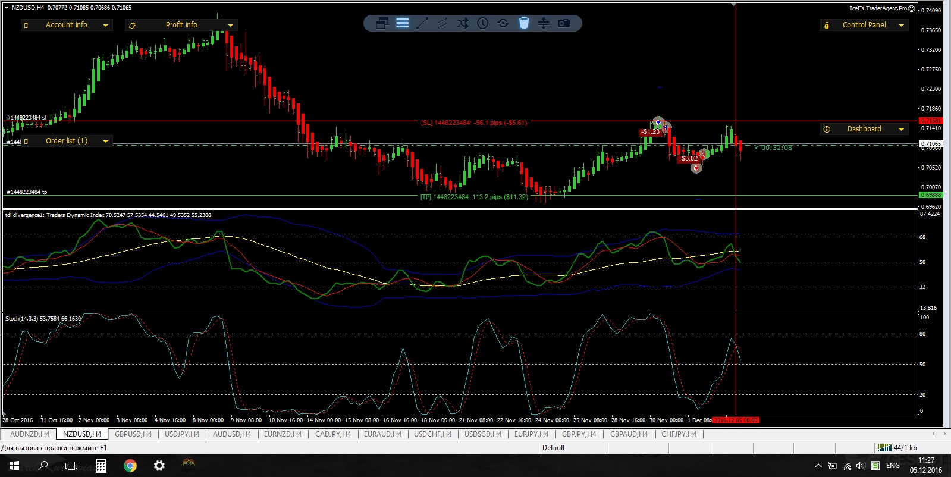
Task: Click the take profit line label text
Action: pos(474,197)
